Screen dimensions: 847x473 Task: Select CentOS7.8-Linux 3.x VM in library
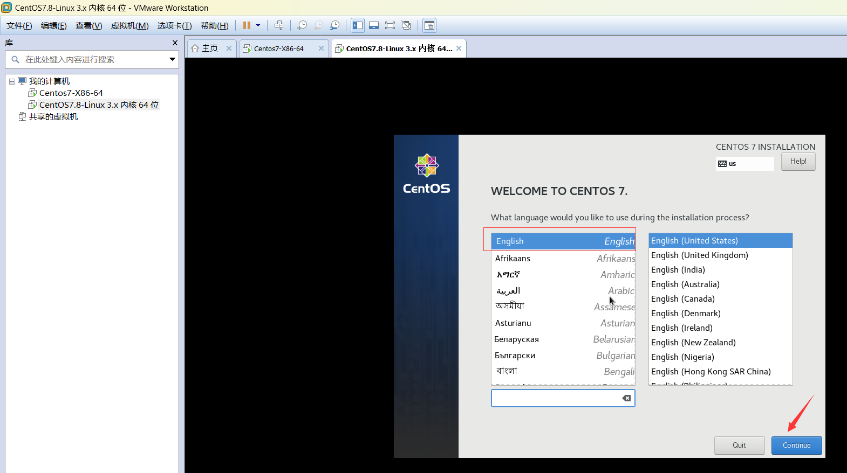[99, 105]
